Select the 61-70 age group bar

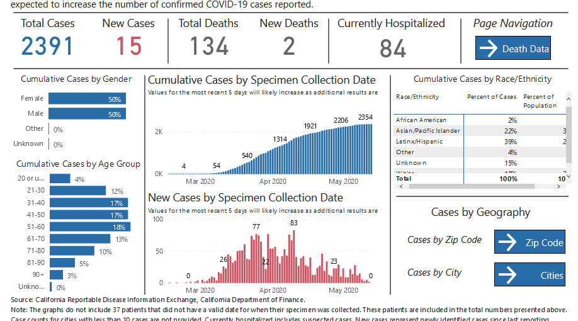[x=80, y=239]
